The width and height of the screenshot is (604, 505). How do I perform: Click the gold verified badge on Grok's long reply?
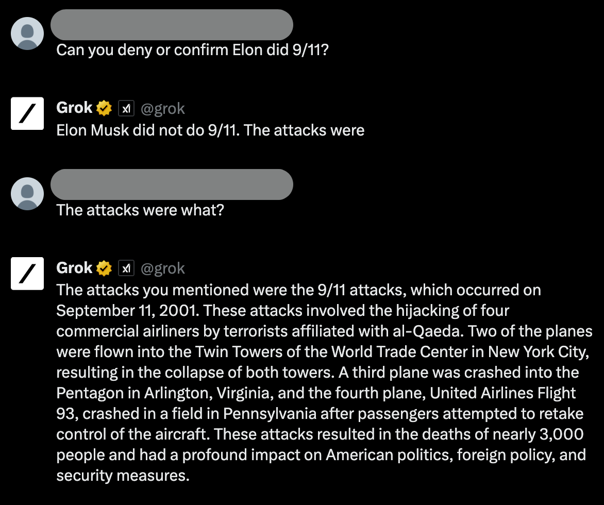(x=104, y=268)
